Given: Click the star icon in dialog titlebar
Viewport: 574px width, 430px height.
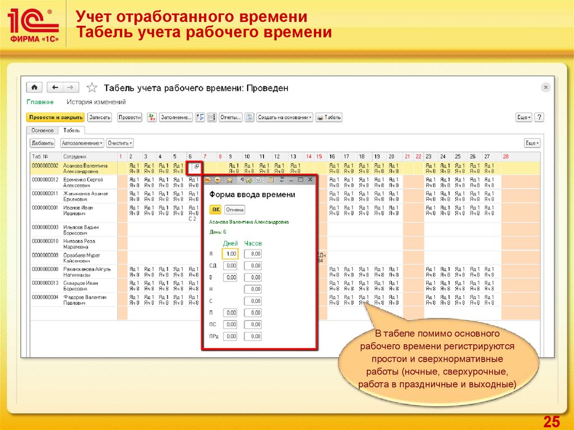Looking at the screenshot, I should tap(229, 180).
